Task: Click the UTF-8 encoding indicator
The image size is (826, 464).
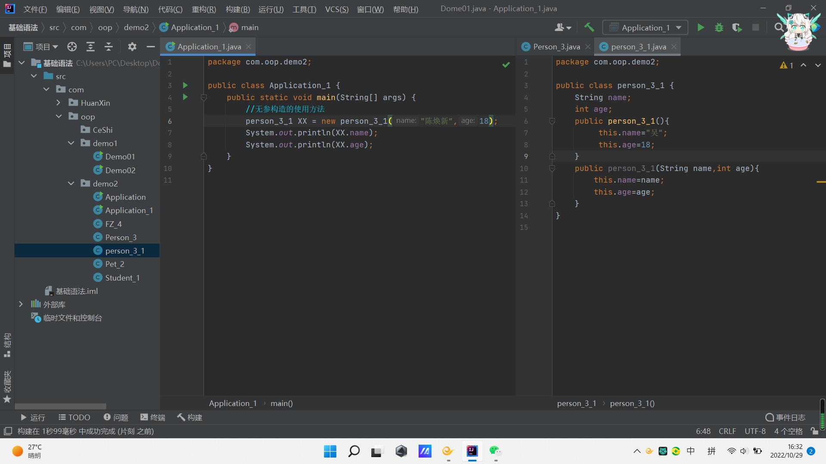Action: click(755, 431)
